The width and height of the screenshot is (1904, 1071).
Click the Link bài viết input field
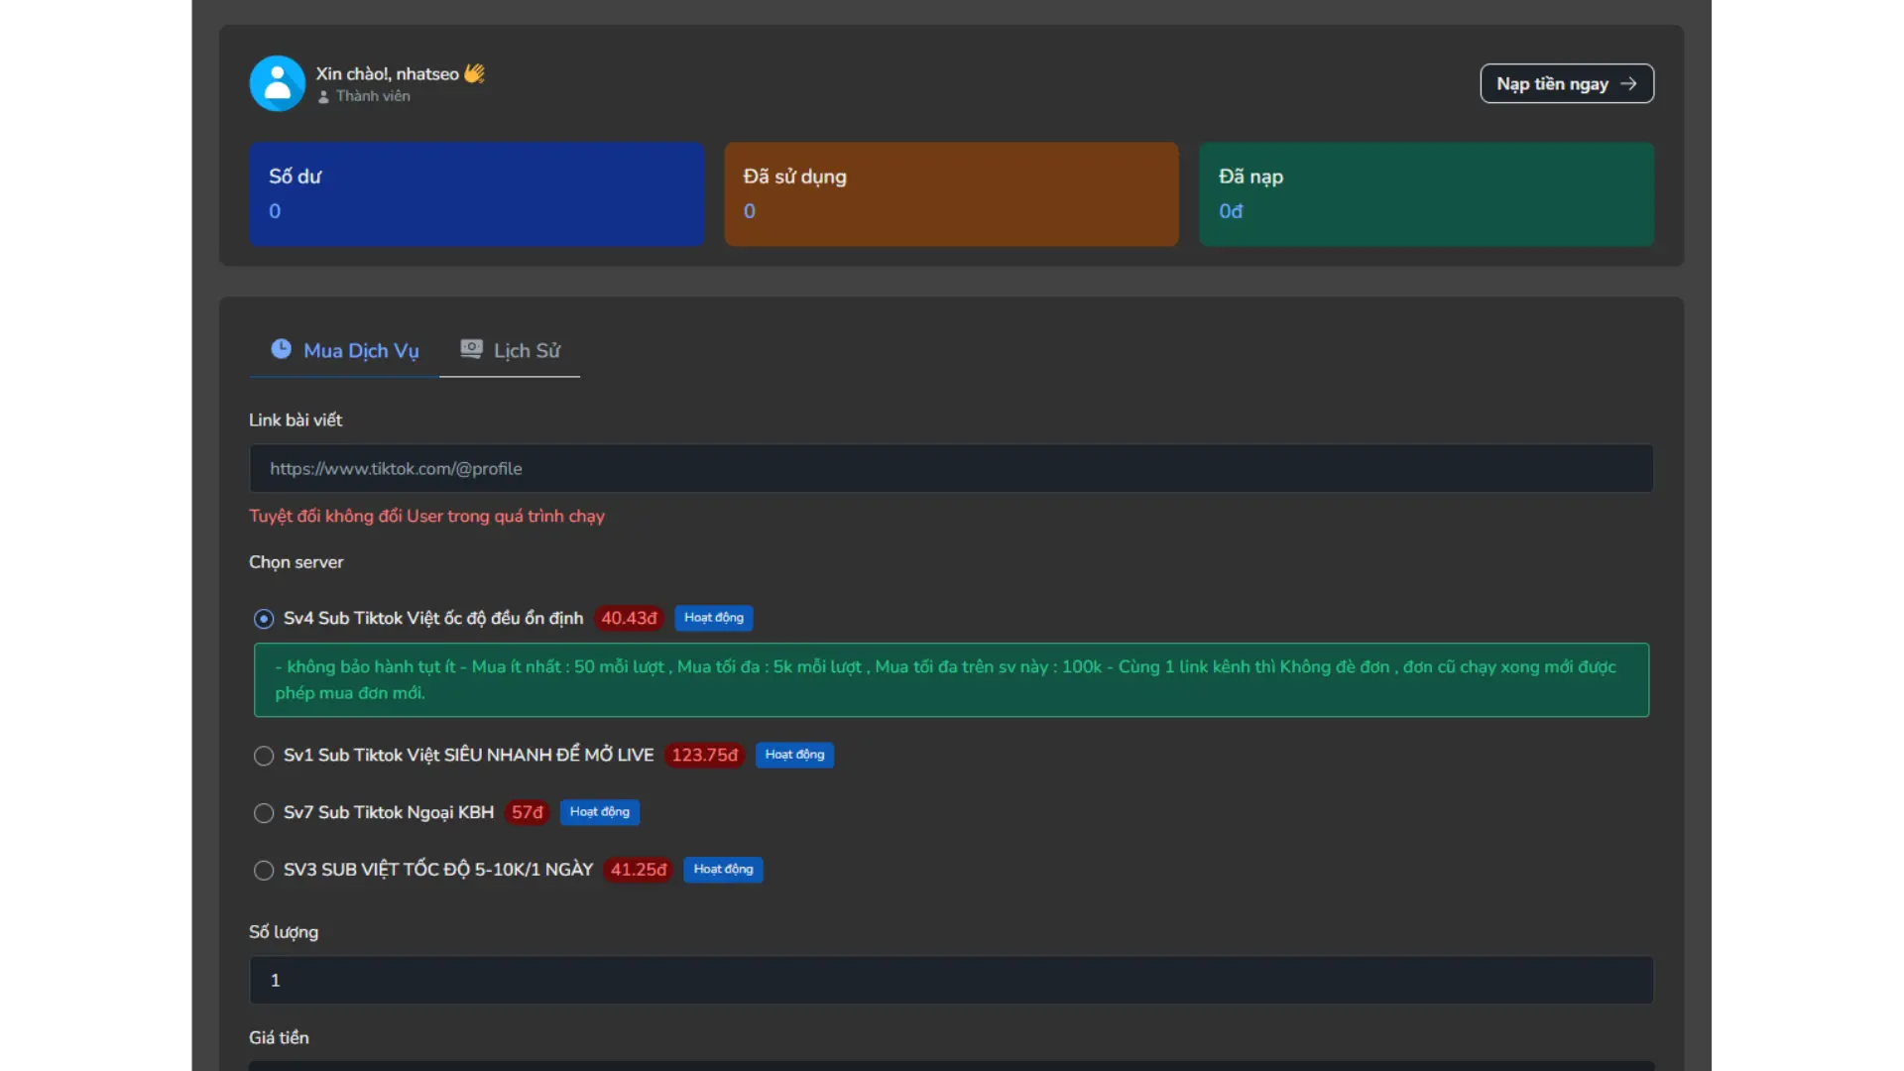[x=951, y=468]
